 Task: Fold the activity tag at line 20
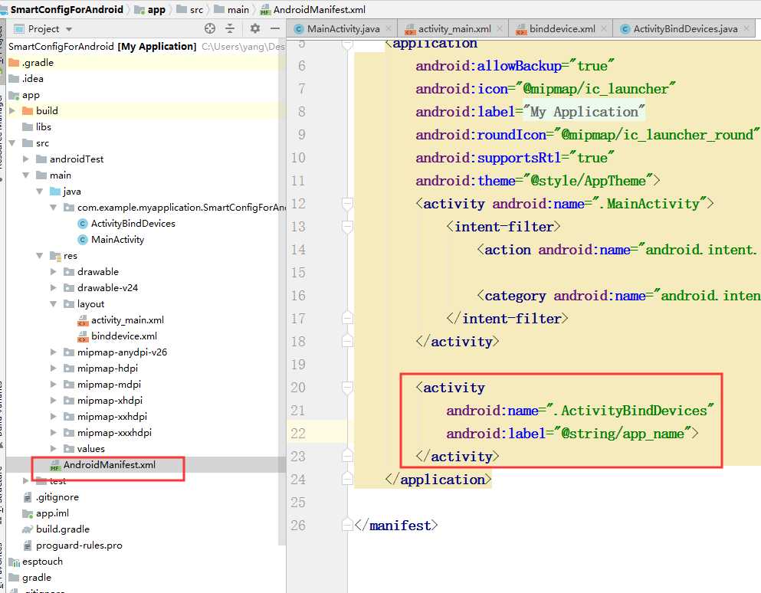pos(347,387)
